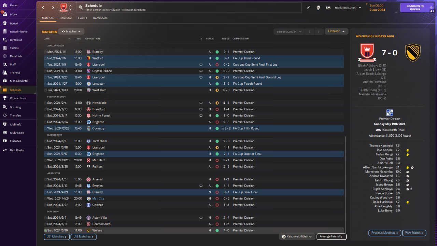Click the View Match button
The width and height of the screenshot is (437, 246).
(414, 233)
